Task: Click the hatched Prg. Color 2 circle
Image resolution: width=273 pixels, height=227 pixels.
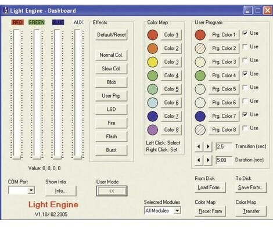Action: (200, 48)
